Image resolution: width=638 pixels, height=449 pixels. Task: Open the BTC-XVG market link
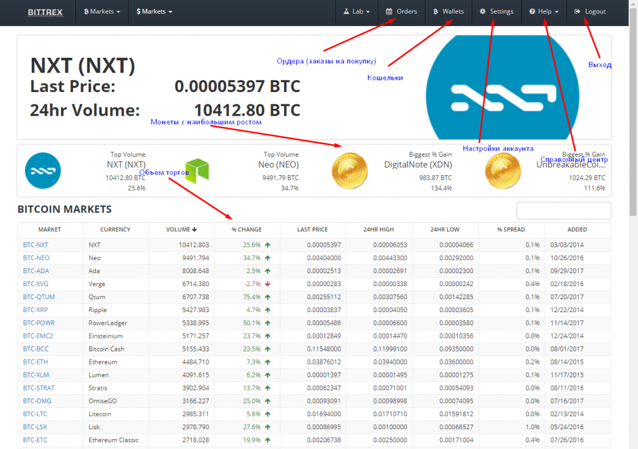[36, 284]
